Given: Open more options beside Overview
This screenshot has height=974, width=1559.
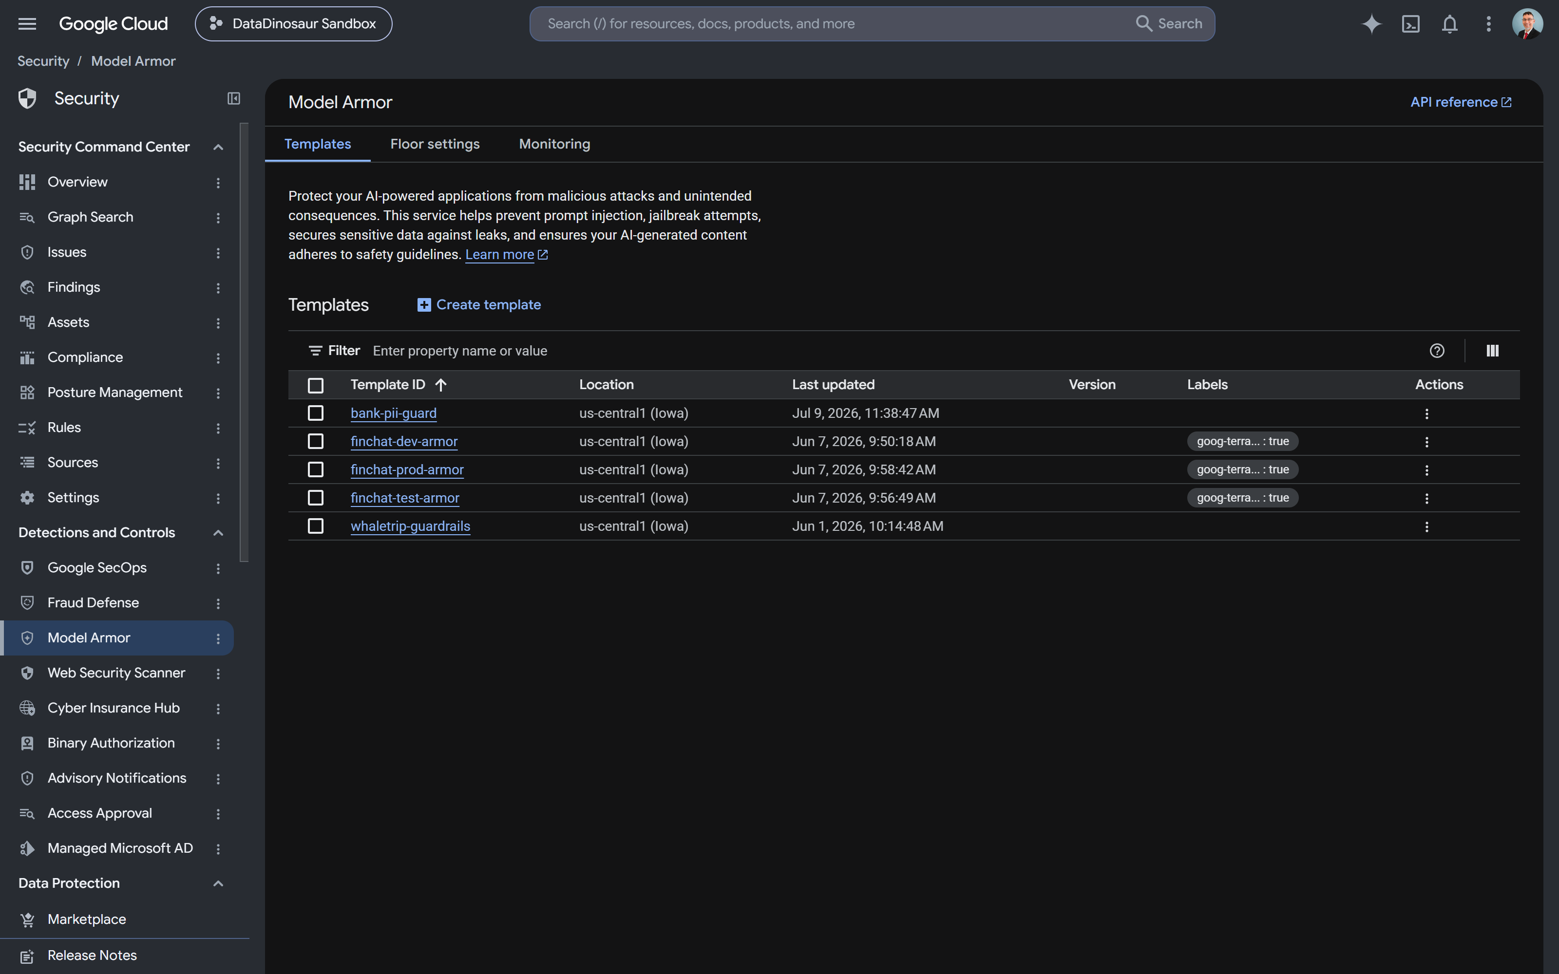Looking at the screenshot, I should (x=218, y=183).
